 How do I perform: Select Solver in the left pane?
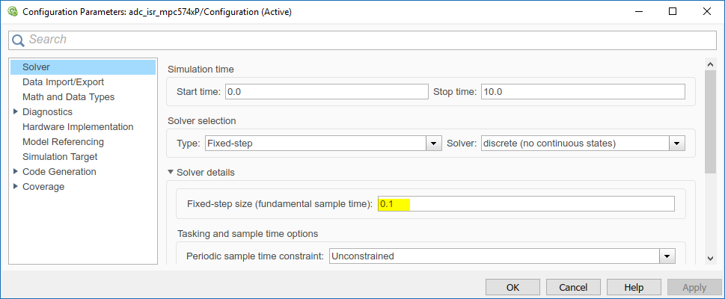pos(37,67)
